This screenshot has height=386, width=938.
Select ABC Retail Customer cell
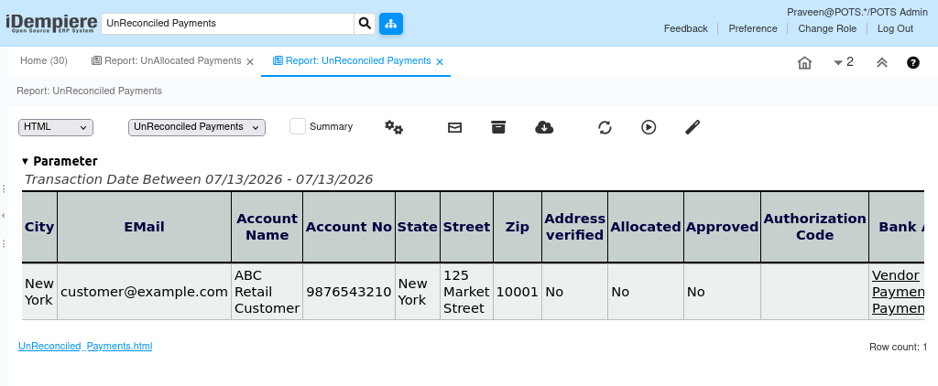coord(267,292)
